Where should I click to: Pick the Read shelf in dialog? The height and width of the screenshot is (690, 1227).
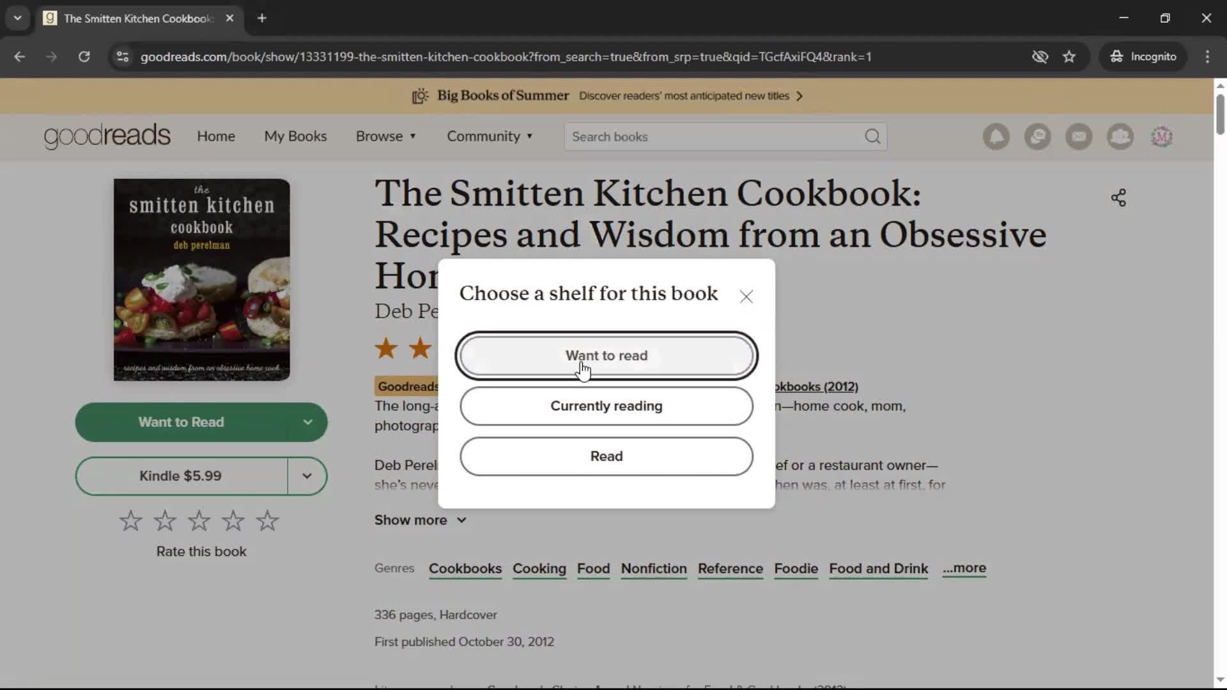(x=606, y=456)
